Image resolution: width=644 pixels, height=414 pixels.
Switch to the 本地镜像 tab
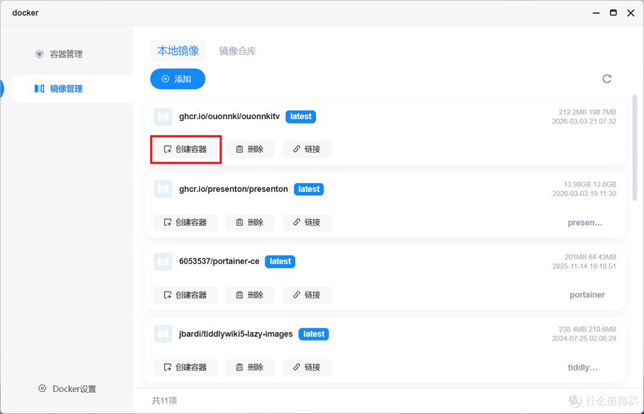coord(178,51)
